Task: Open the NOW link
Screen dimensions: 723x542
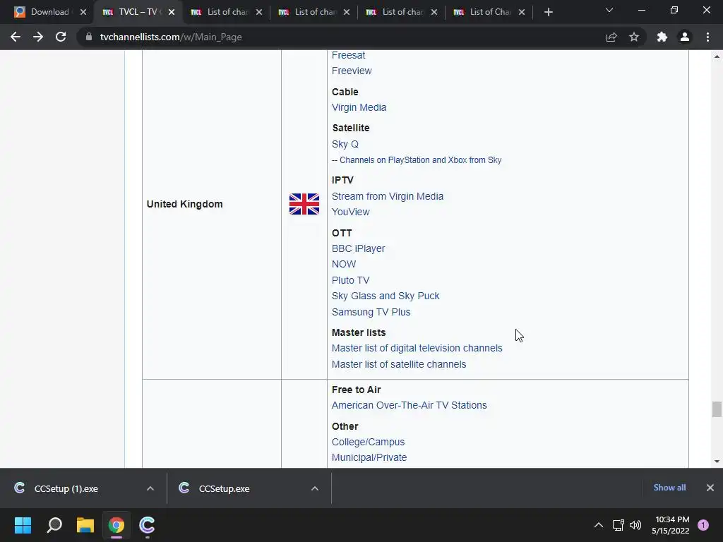Action: pos(344,264)
